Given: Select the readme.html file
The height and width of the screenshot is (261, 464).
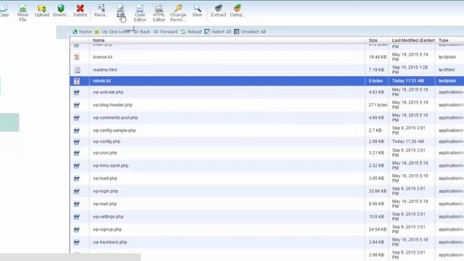Looking at the screenshot, I should pyautogui.click(x=104, y=70).
